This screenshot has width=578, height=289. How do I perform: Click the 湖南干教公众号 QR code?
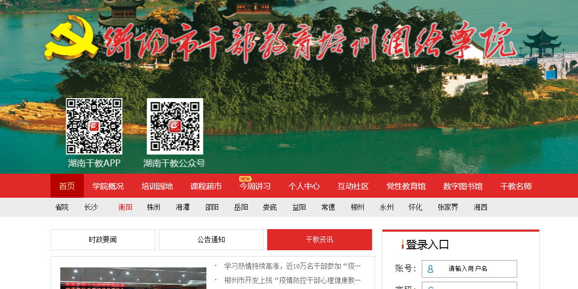tap(175, 126)
